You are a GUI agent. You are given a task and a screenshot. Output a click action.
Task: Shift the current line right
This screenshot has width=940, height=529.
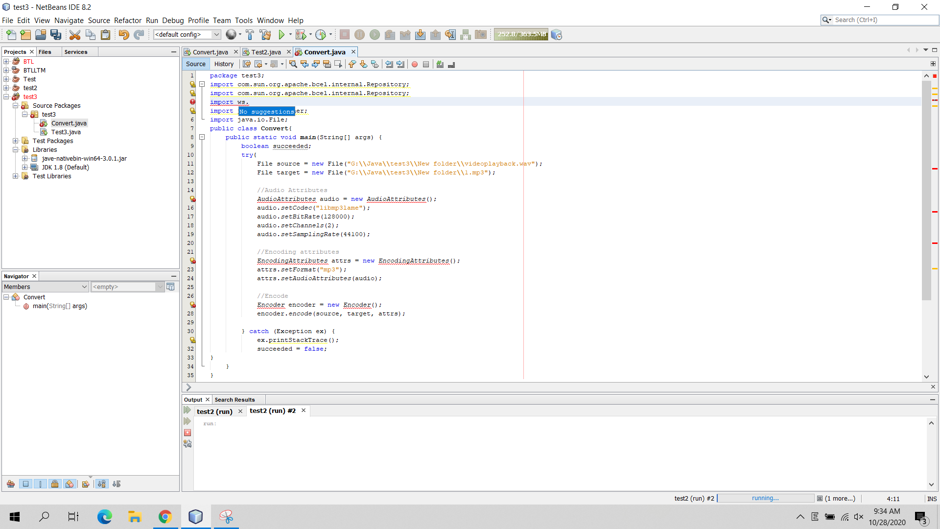tap(401, 64)
